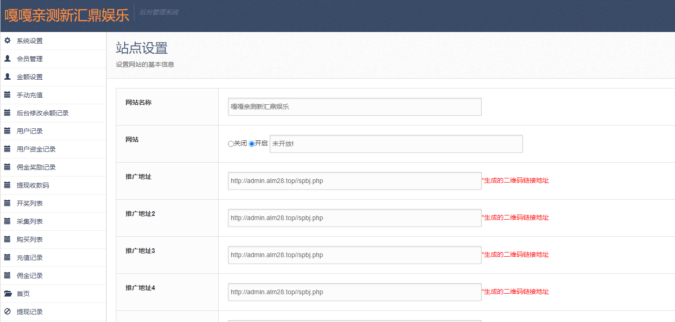
Task: Open the 采集列表 sidebar entry
Action: point(30,221)
